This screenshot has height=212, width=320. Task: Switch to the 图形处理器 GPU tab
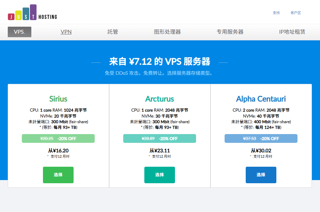[167, 32]
